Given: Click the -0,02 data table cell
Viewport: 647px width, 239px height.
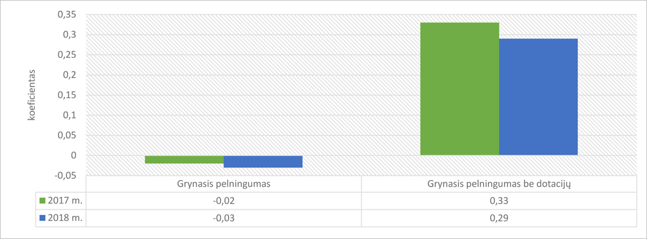Looking at the screenshot, I should (x=224, y=201).
